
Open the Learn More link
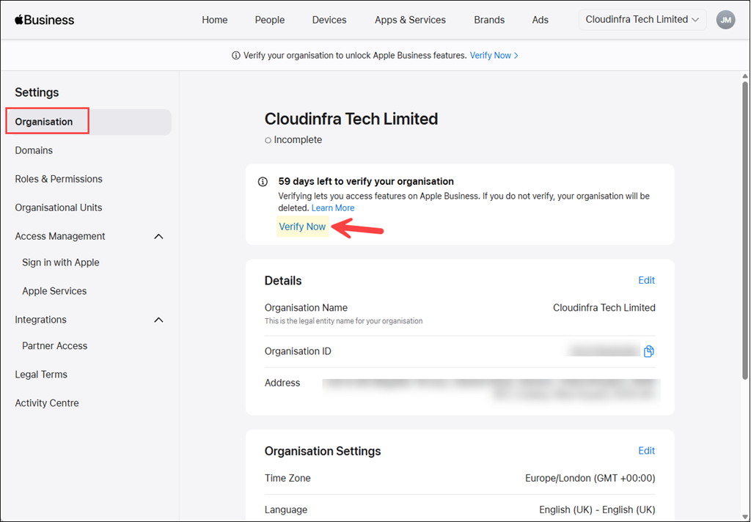click(x=333, y=207)
